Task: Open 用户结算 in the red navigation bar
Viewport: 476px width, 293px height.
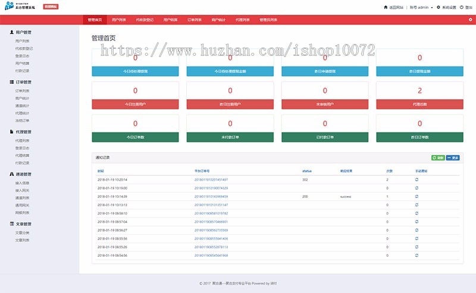Action: tap(170, 20)
